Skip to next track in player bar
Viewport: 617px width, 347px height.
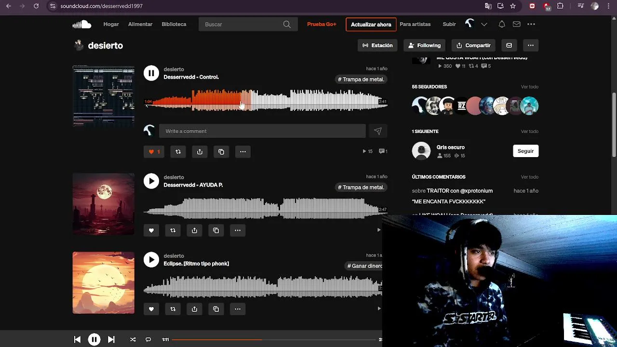point(111,340)
